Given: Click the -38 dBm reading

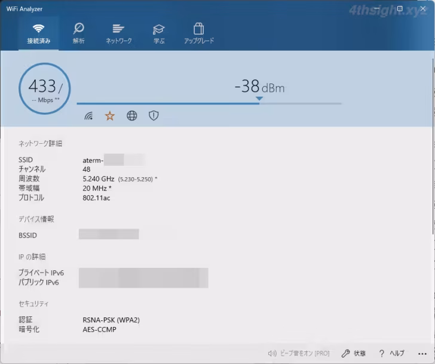Looking at the screenshot, I should (x=260, y=86).
